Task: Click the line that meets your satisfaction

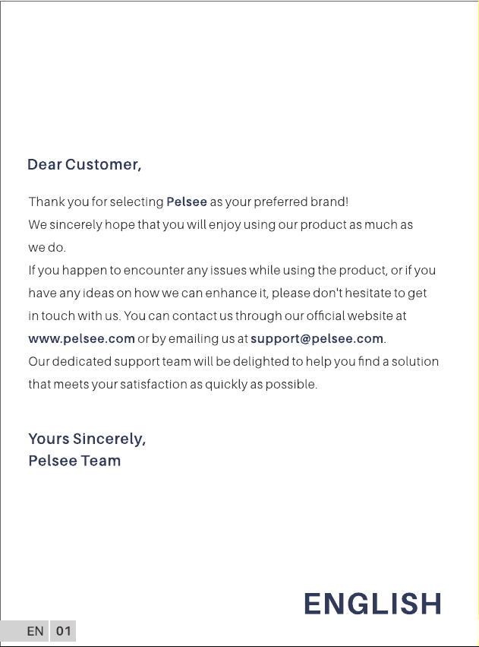Action: [x=172, y=385]
